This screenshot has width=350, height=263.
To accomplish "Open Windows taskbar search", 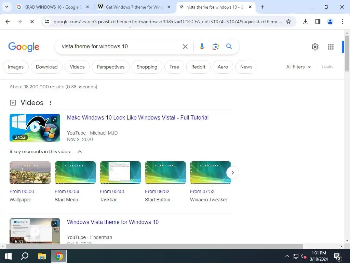I will [x=25, y=256].
